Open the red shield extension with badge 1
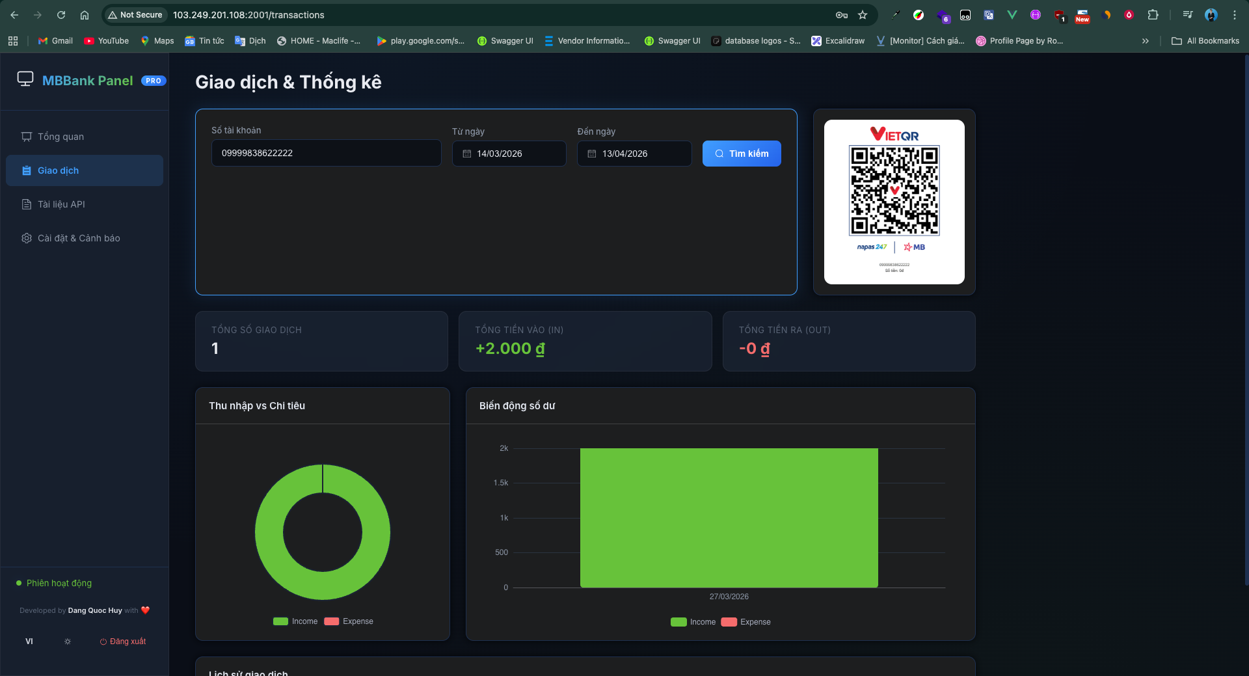Screen dimensions: 1249x676 pos(1060,16)
